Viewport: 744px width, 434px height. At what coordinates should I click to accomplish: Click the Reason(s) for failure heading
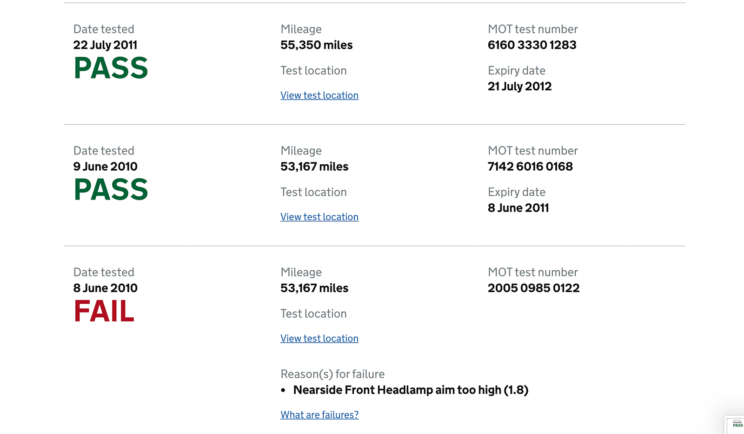click(332, 374)
